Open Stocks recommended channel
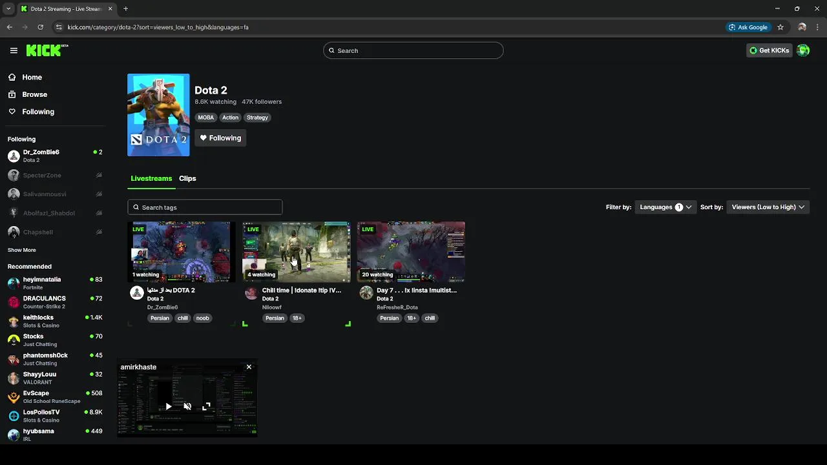This screenshot has height=465, width=827. coord(55,340)
